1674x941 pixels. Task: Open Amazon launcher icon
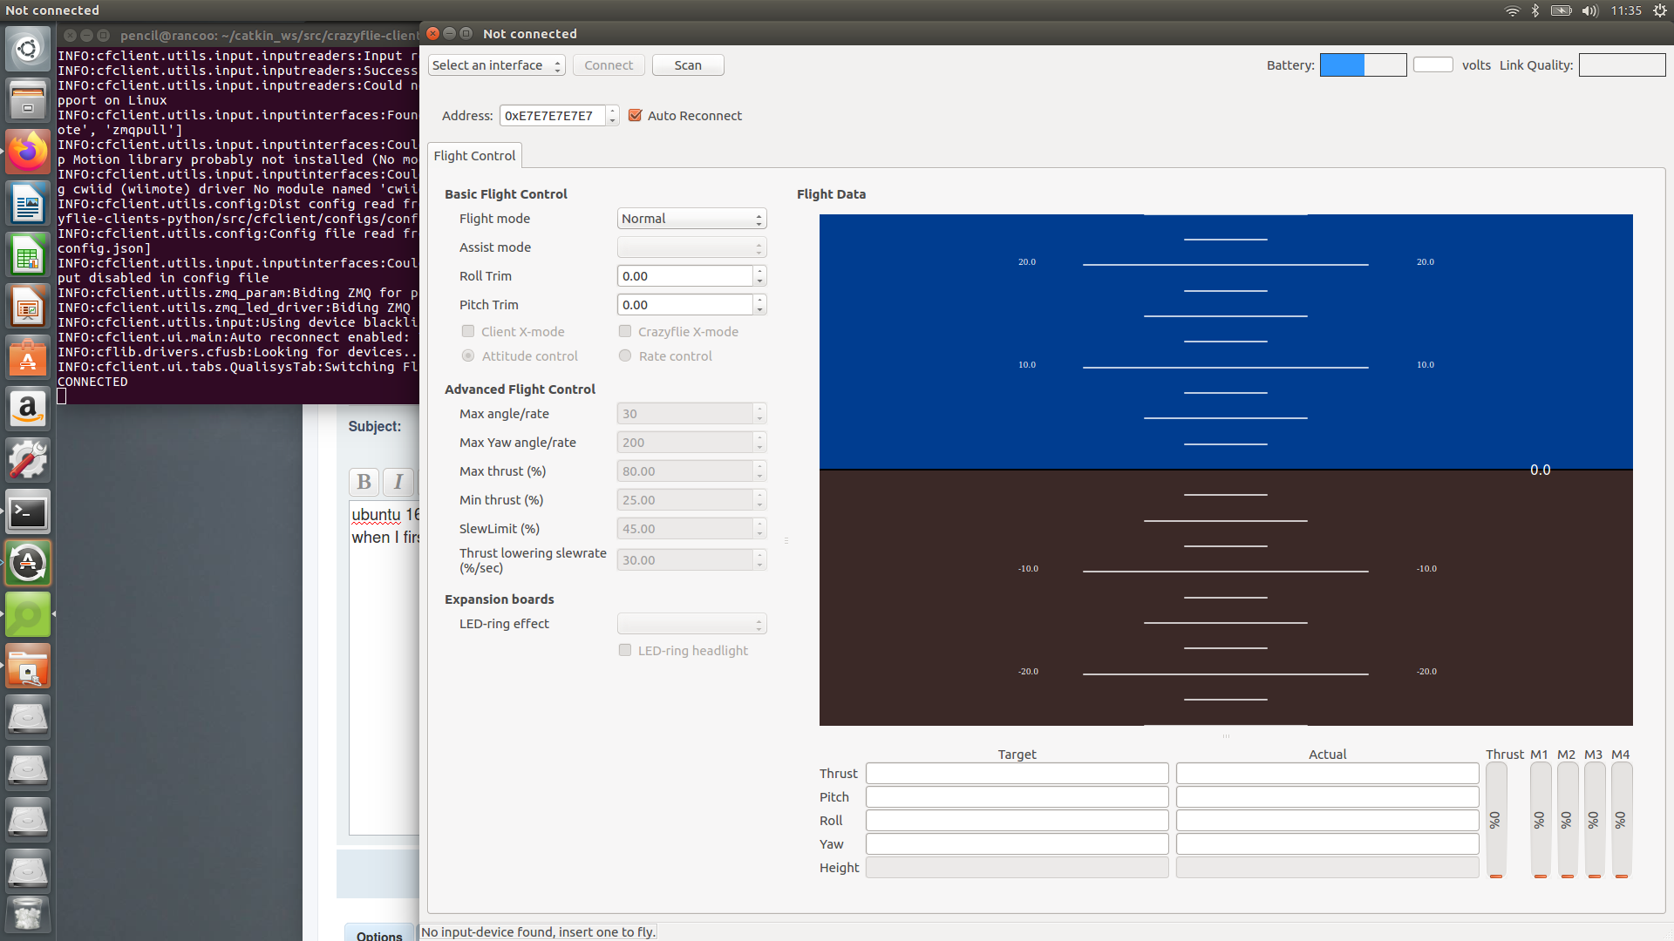pyautogui.click(x=28, y=409)
